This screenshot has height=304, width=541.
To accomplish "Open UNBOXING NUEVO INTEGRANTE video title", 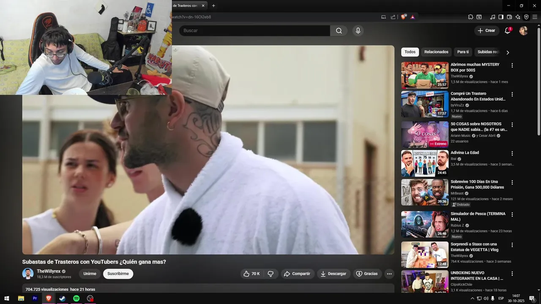I will click(x=477, y=276).
